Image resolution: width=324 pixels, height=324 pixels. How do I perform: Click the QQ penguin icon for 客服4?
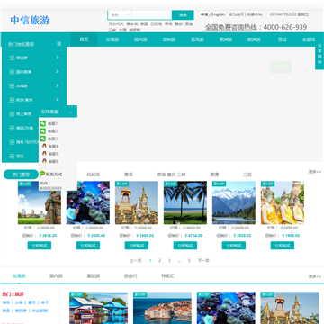click(44, 146)
